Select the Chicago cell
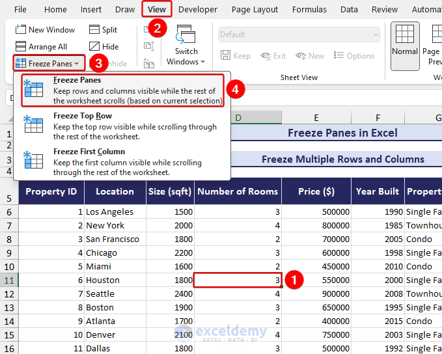The image size is (442, 354). [x=115, y=253]
